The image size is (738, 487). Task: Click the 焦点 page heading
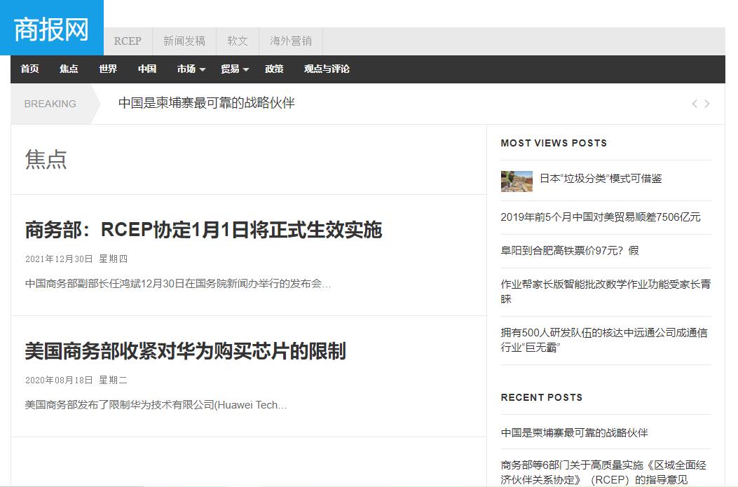click(x=46, y=159)
